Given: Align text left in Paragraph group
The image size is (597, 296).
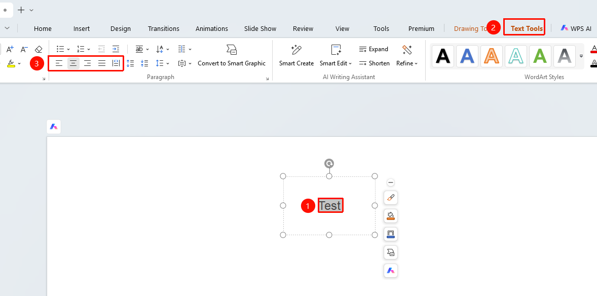Looking at the screenshot, I should [x=59, y=63].
